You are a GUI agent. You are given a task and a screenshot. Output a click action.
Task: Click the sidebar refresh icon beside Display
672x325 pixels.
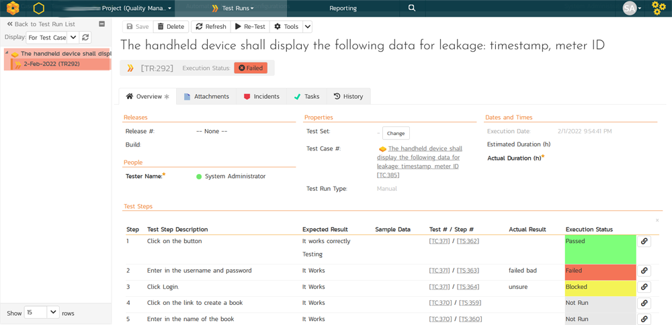click(x=86, y=38)
